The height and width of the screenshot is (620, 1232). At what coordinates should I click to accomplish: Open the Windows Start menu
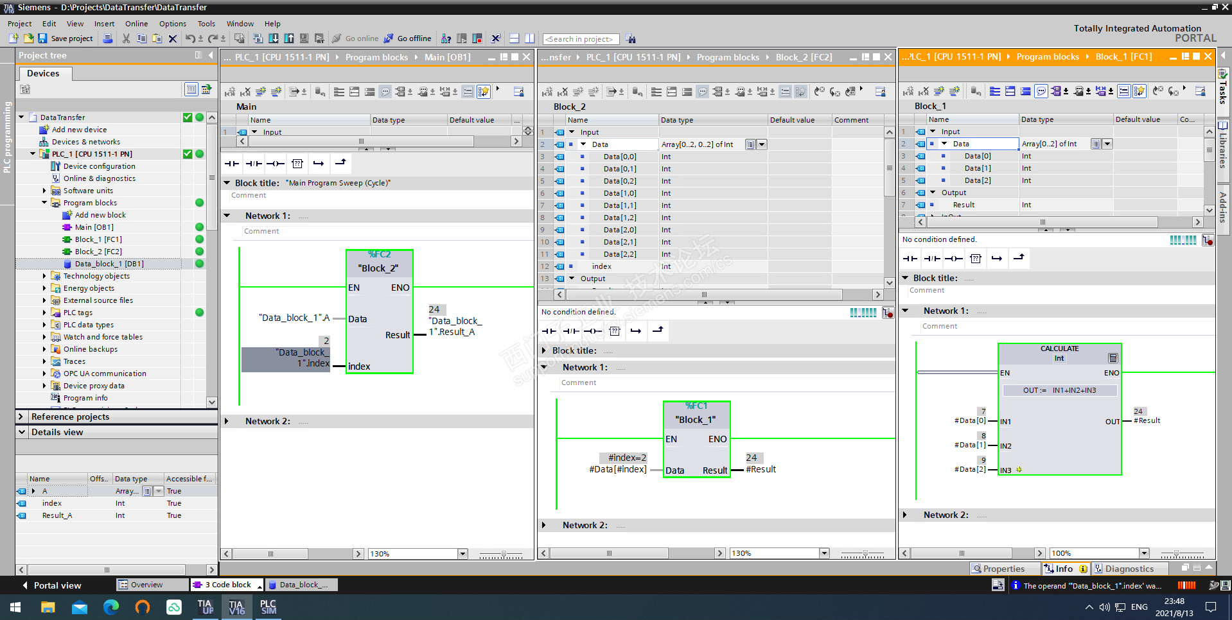click(x=15, y=607)
